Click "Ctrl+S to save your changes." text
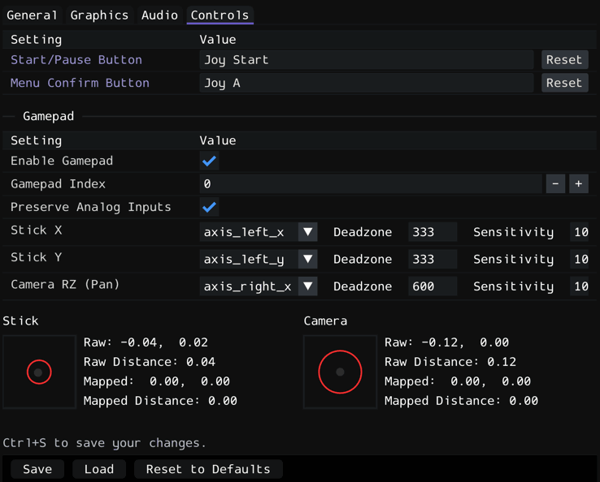 click(104, 443)
